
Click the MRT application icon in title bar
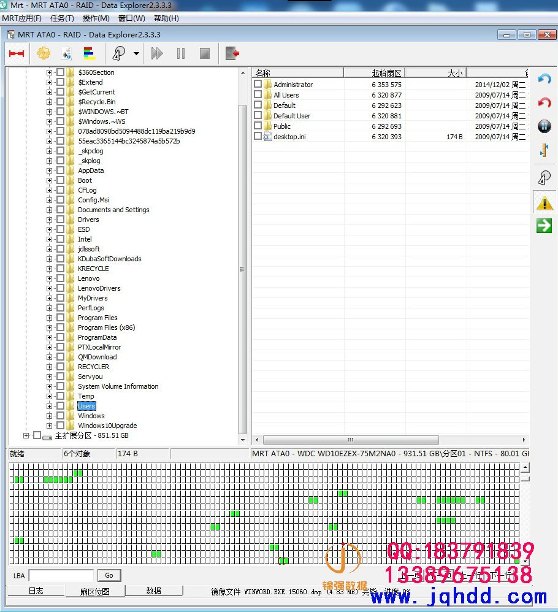(4, 5)
